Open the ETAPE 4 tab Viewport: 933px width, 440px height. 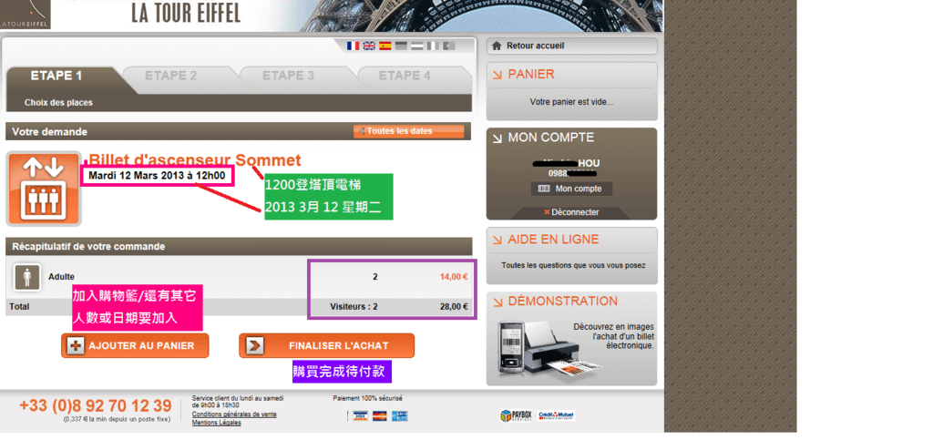point(405,77)
